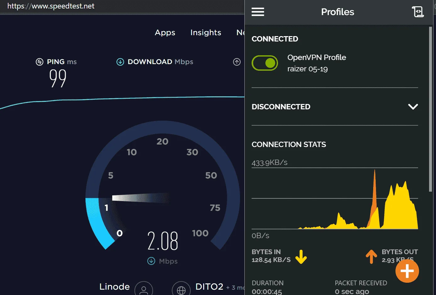Select the Download arrow icon near heading

pos(120,62)
